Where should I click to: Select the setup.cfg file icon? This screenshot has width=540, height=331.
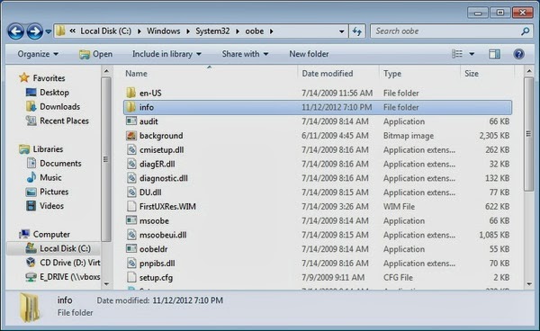click(x=131, y=277)
